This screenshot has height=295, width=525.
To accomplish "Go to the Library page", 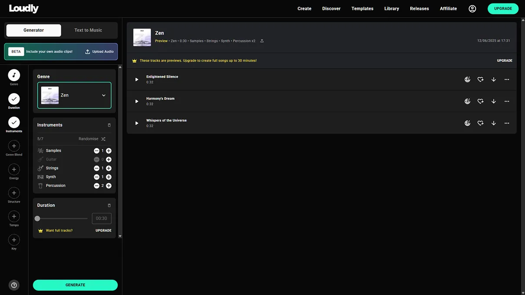I will click(392, 9).
